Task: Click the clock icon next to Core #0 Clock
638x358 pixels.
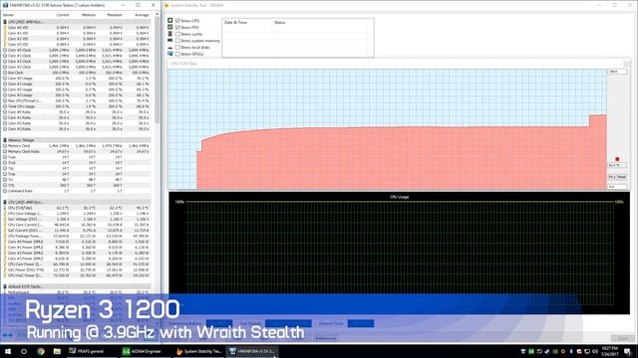Action: [5, 50]
